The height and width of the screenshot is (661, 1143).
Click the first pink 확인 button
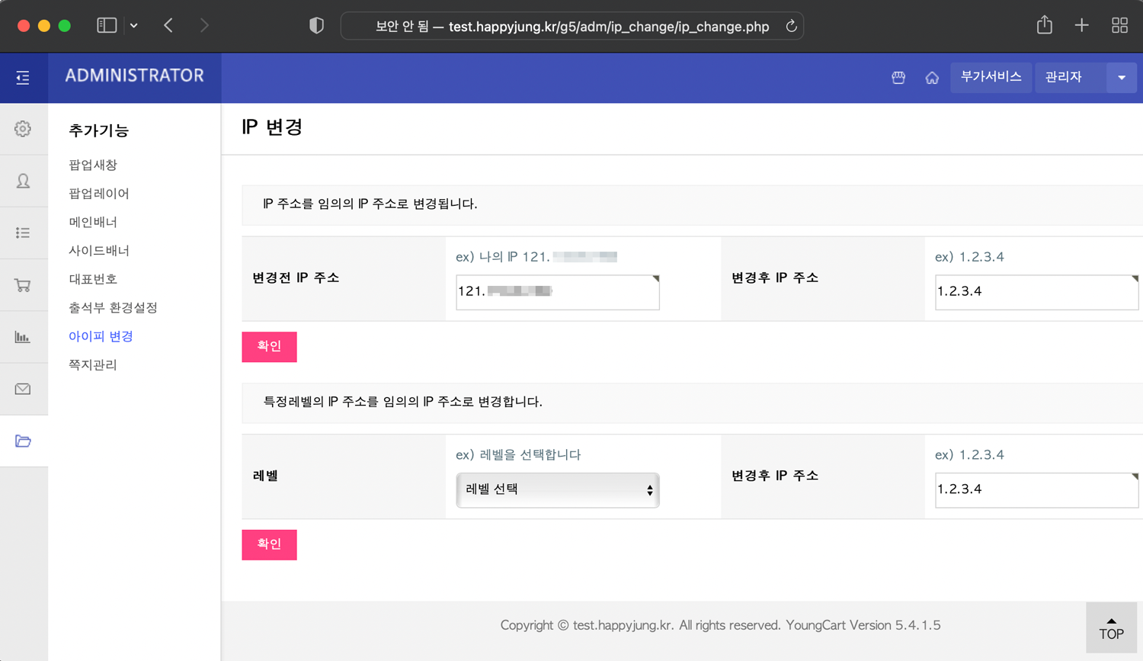pos(269,347)
